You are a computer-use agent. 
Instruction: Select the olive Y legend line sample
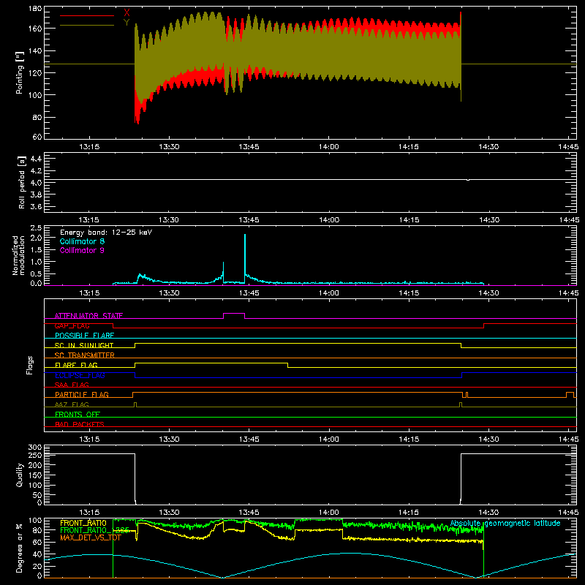tap(87, 26)
